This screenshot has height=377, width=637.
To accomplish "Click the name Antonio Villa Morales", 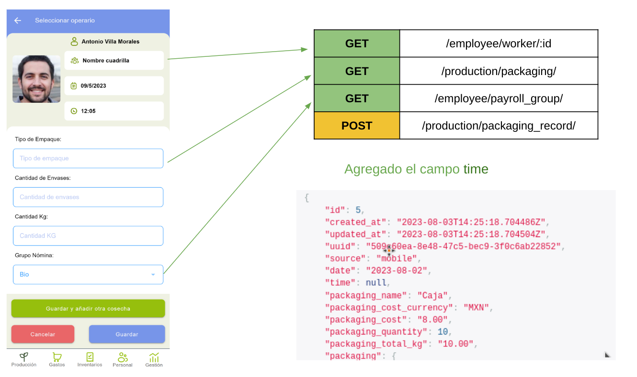I will [111, 42].
